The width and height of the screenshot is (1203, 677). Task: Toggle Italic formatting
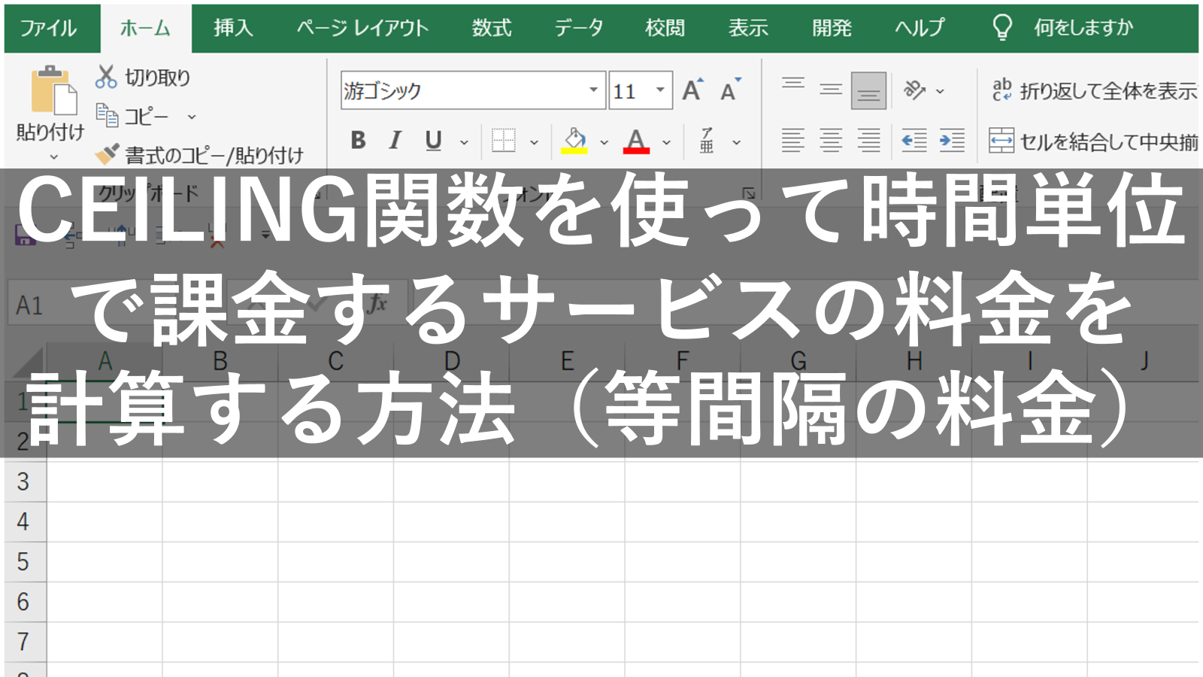click(395, 140)
